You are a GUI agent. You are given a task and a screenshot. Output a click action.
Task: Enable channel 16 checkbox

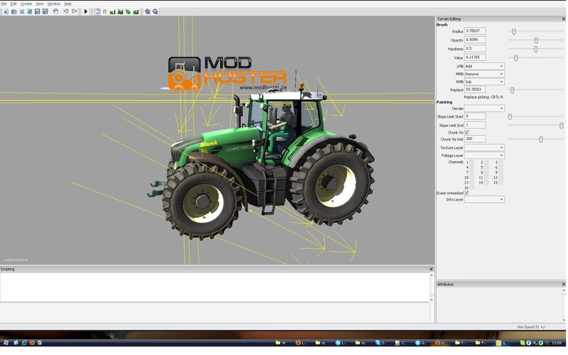click(x=471, y=187)
